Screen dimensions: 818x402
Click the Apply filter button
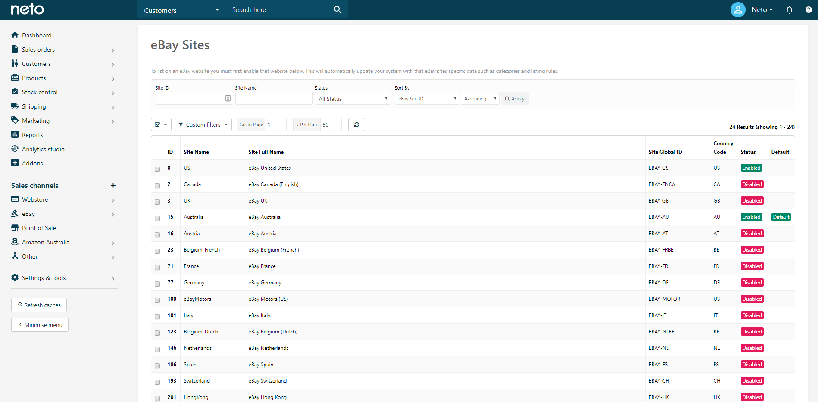[x=515, y=98]
